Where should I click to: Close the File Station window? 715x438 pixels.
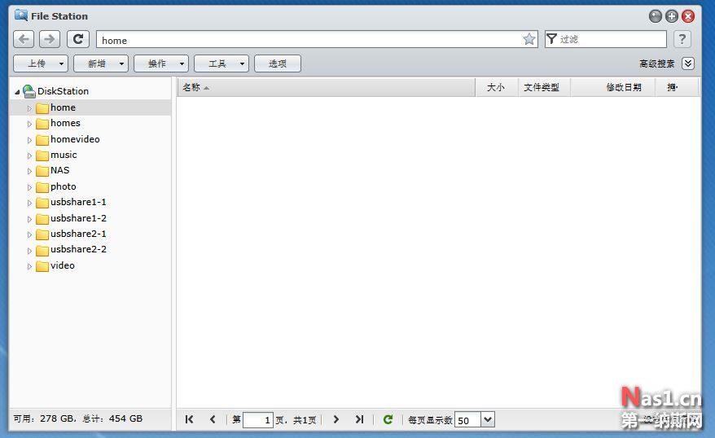pyautogui.click(x=688, y=16)
